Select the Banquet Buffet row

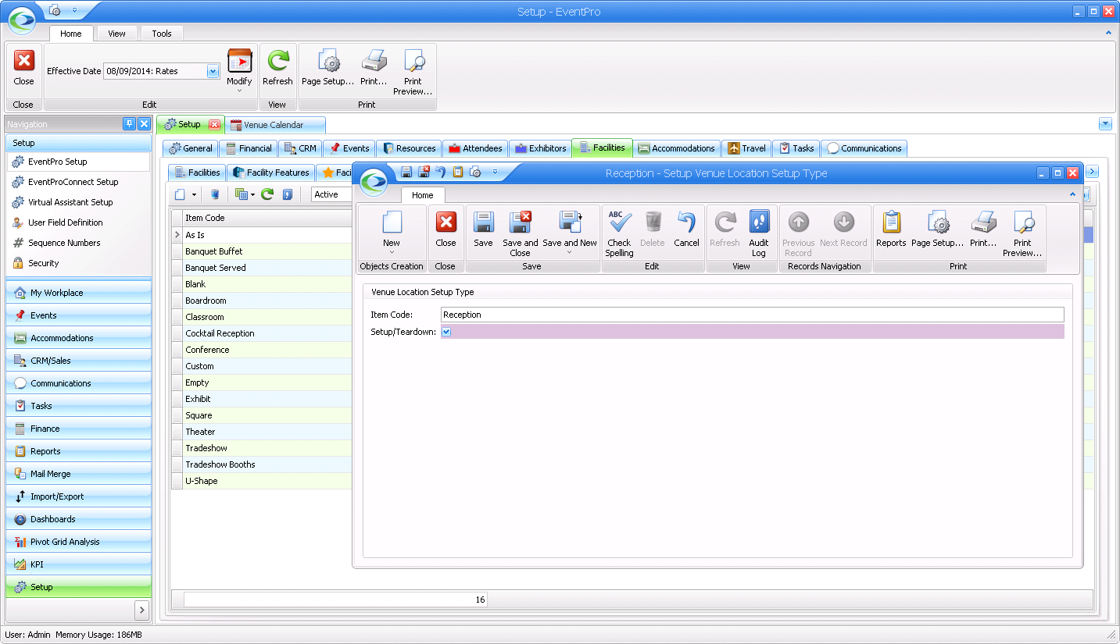coord(267,251)
